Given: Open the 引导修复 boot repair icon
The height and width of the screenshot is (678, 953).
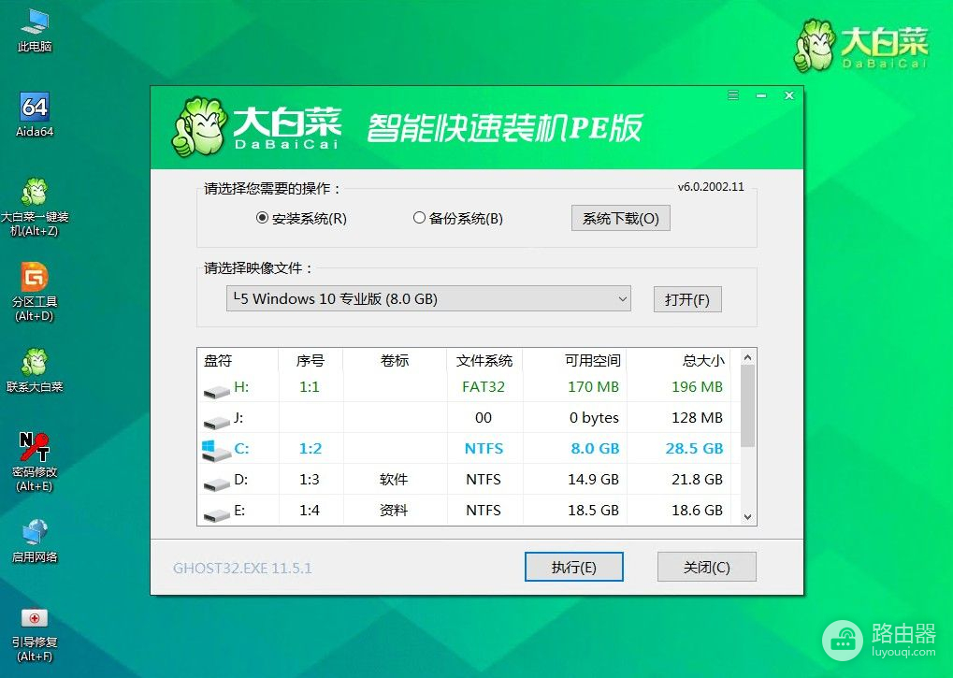Looking at the screenshot, I should pos(35,633).
